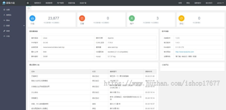Select 链接 label in the sidebar
226x110 pixels.
[x=8, y=31]
